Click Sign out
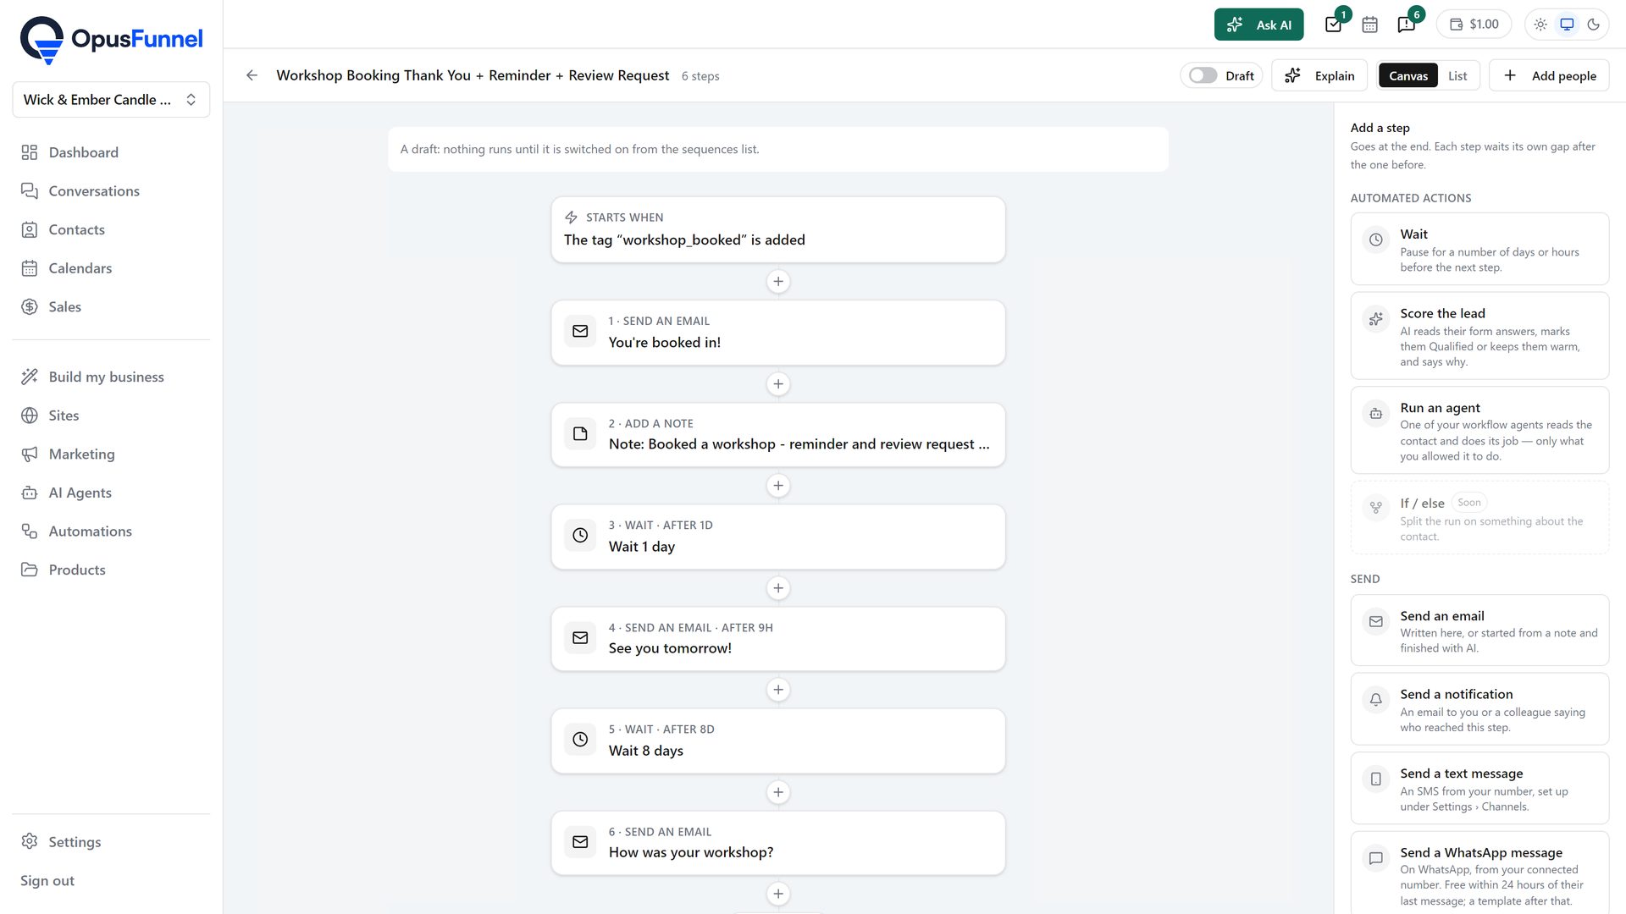The height and width of the screenshot is (914, 1626). click(x=47, y=881)
